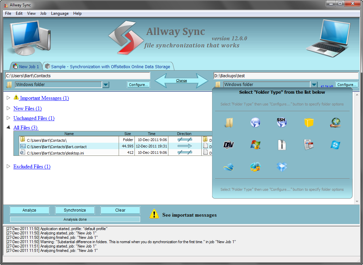The width and height of the screenshot is (363, 265).
Task: Click the 44.595 size cell for Bart.contact
Action: click(127, 146)
